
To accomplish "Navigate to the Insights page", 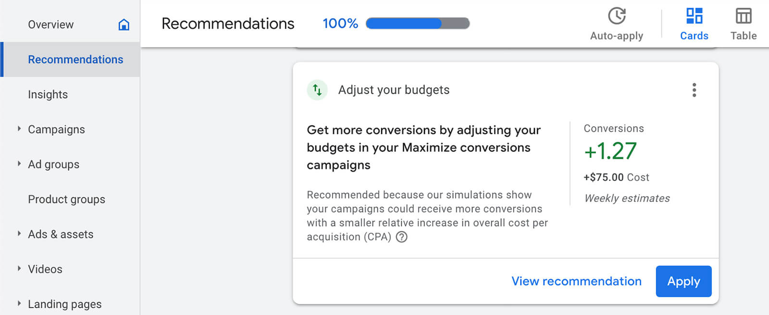I will point(48,94).
